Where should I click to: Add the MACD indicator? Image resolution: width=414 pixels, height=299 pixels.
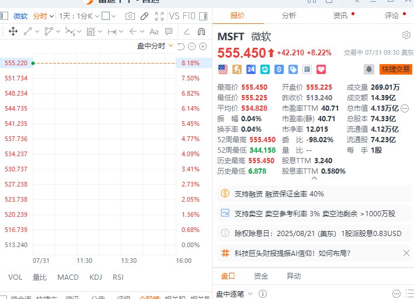(x=68, y=277)
